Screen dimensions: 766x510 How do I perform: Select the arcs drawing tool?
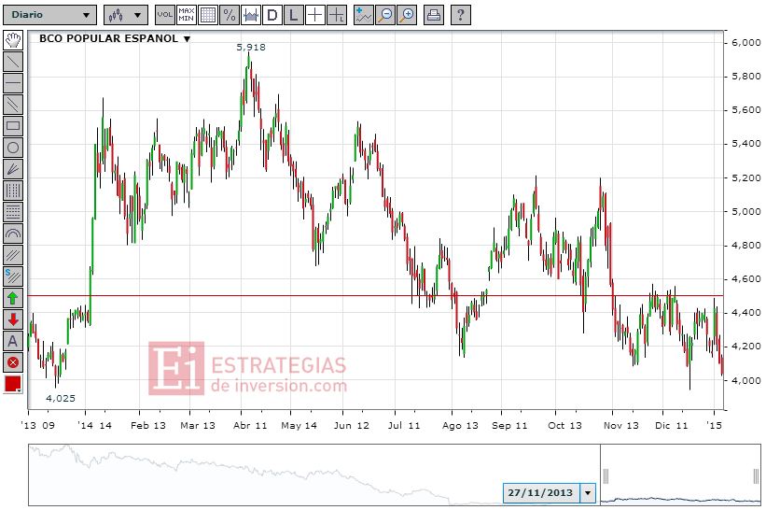(13, 234)
